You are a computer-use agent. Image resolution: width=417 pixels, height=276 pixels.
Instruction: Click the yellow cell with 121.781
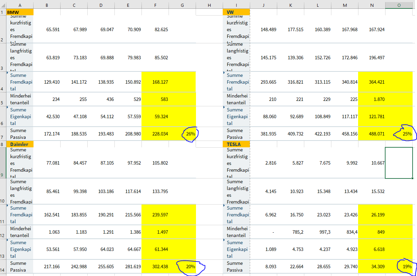[x=372, y=116]
